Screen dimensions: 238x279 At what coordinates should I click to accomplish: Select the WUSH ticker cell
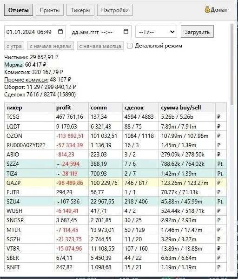pyautogui.click(x=29, y=211)
